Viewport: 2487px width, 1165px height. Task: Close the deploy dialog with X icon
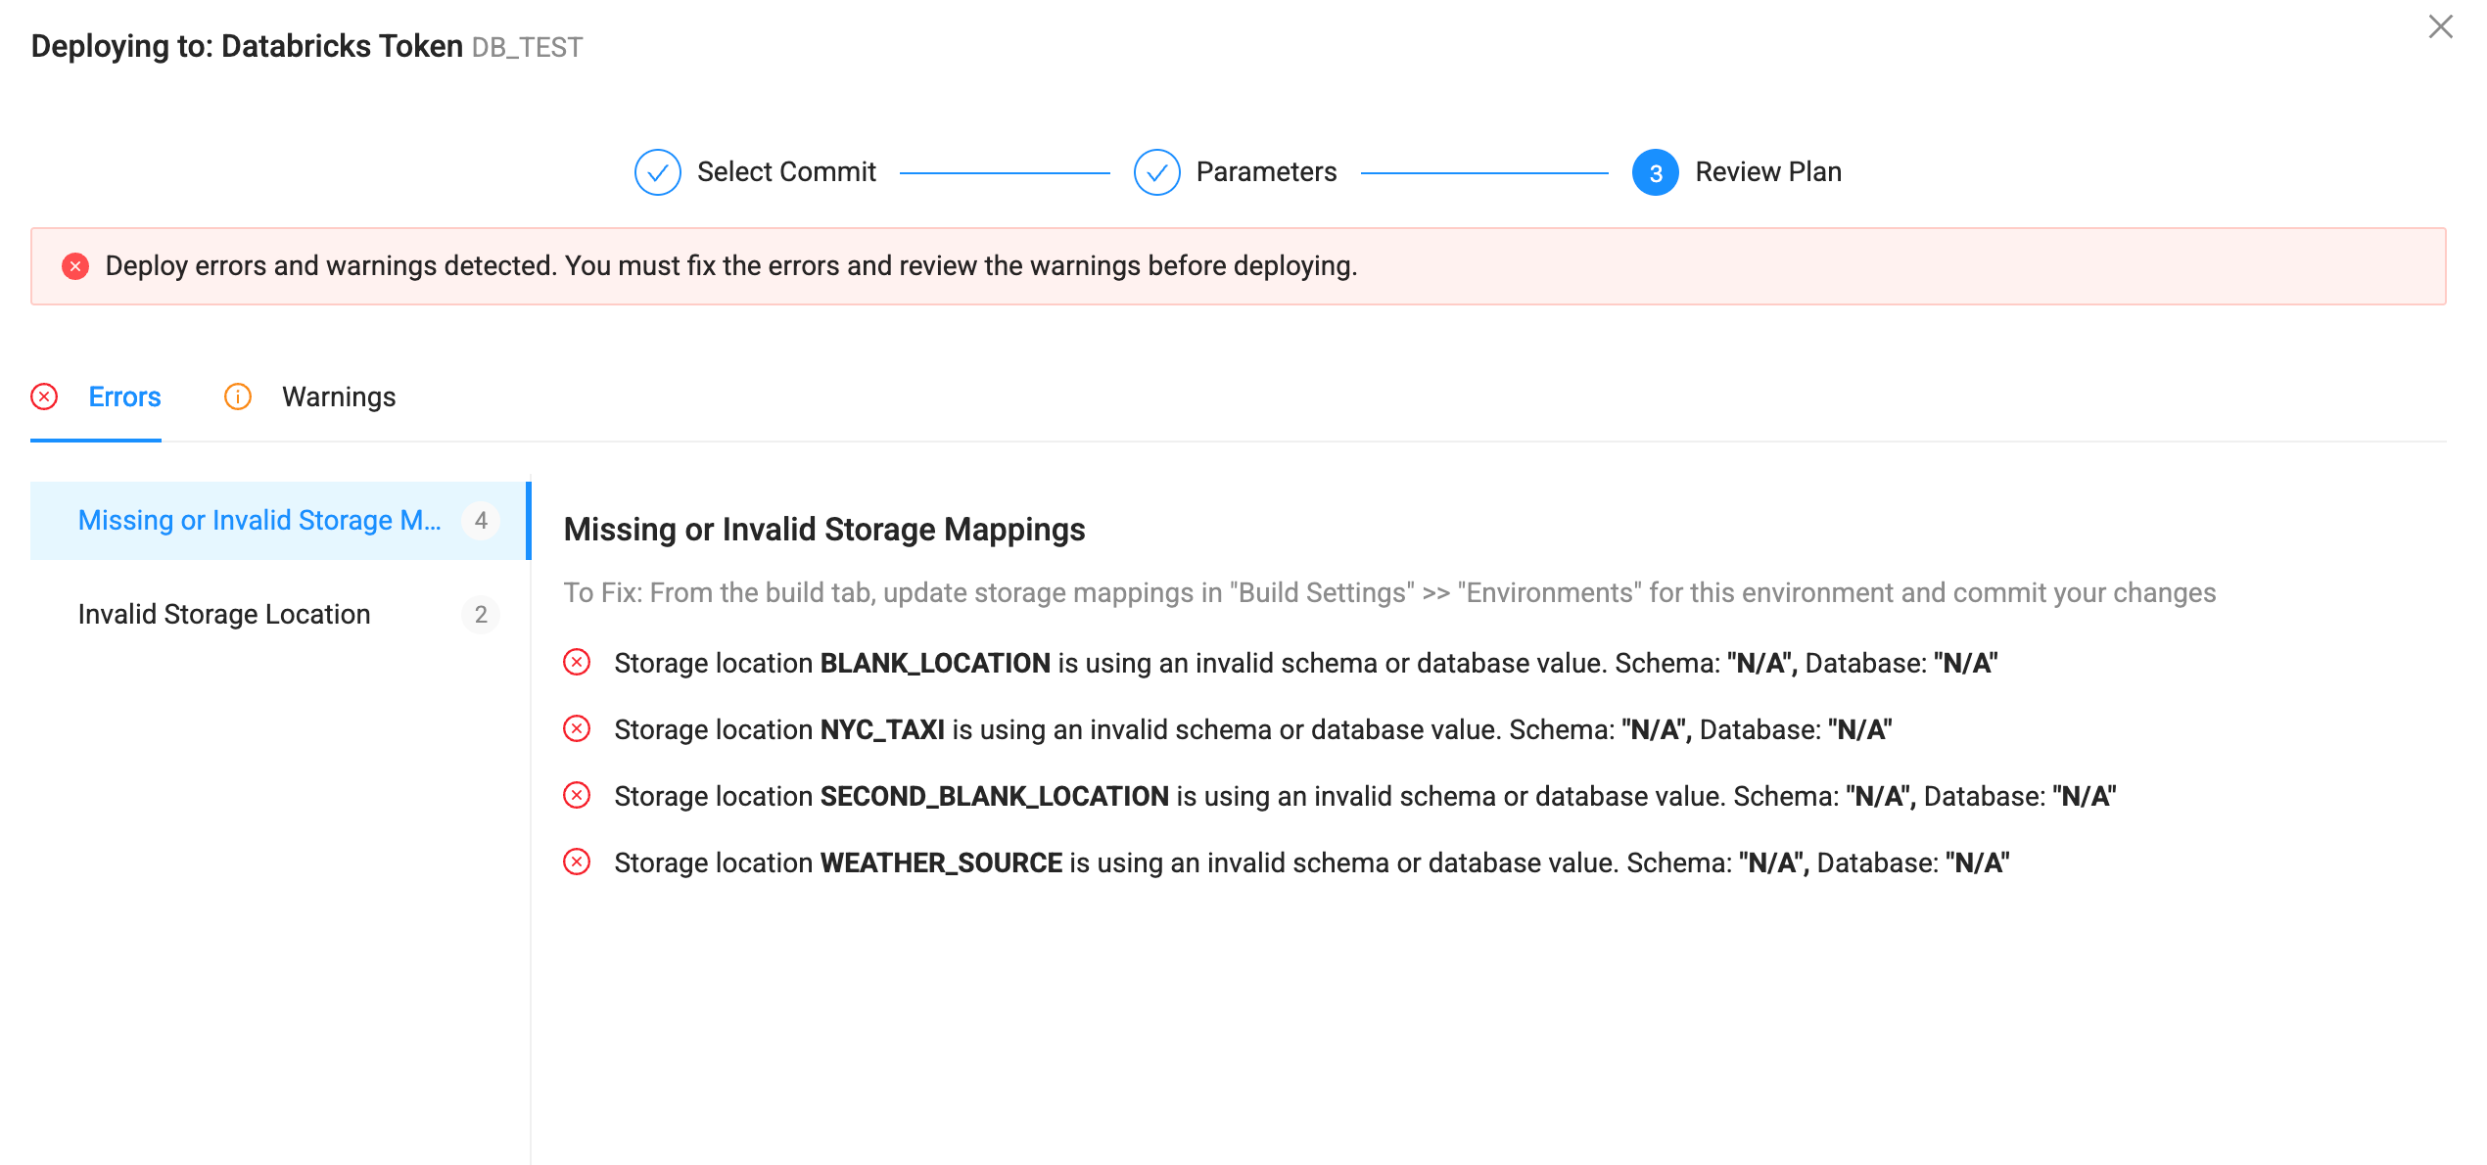pyautogui.click(x=2440, y=26)
